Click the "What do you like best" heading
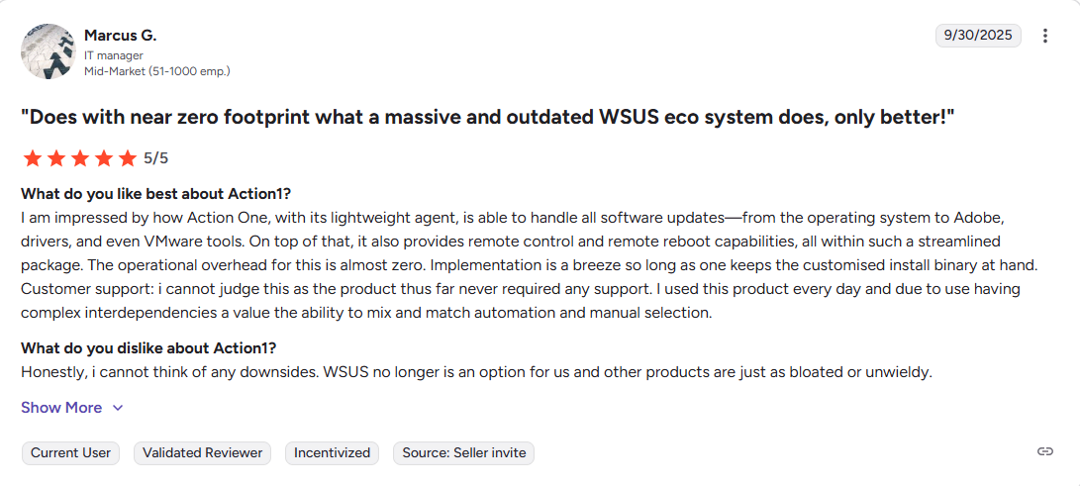Screen dimensions: 1080x486 (x=155, y=193)
